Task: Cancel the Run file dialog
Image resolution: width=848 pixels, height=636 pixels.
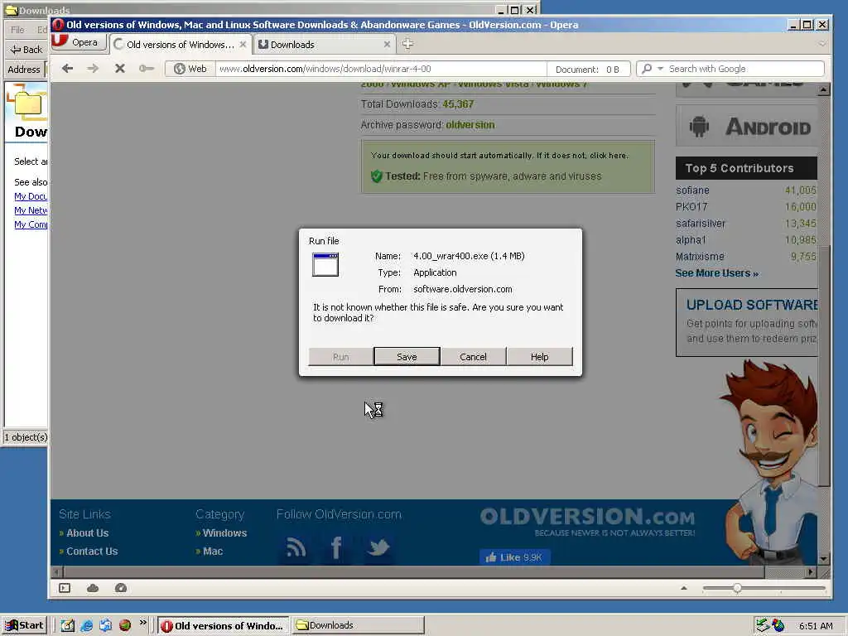Action: 473,356
